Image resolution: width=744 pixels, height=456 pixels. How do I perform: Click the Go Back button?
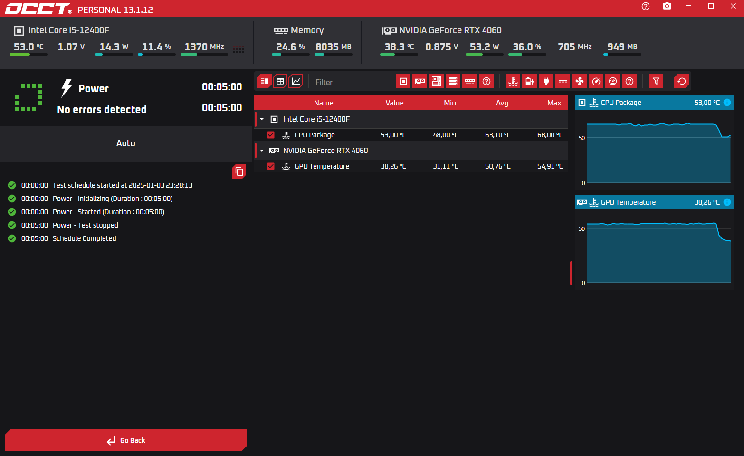tap(126, 440)
